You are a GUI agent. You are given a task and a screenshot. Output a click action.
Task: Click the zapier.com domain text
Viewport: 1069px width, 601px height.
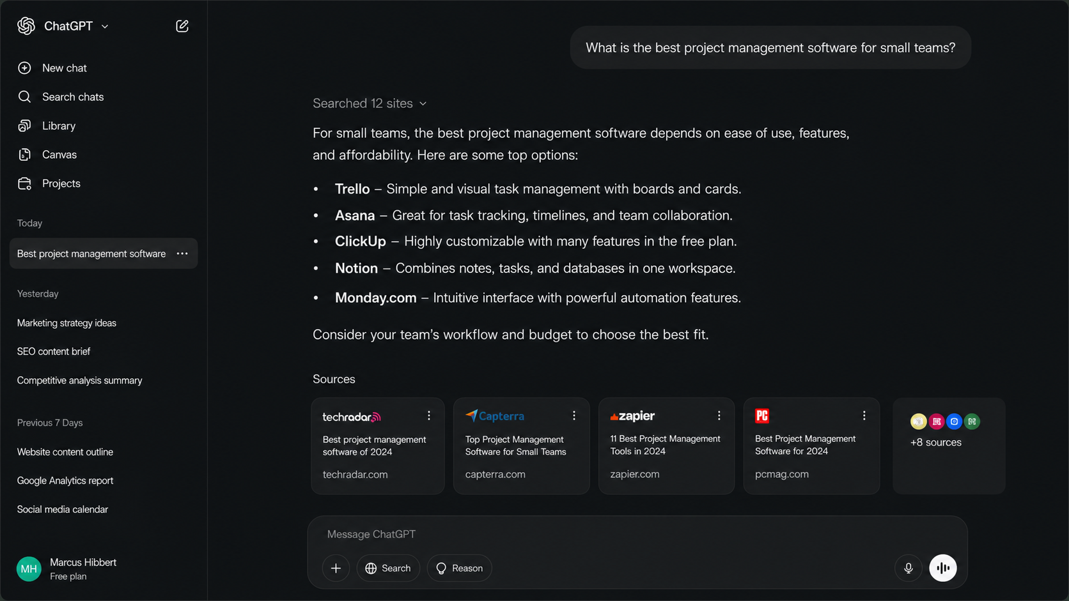pos(635,474)
